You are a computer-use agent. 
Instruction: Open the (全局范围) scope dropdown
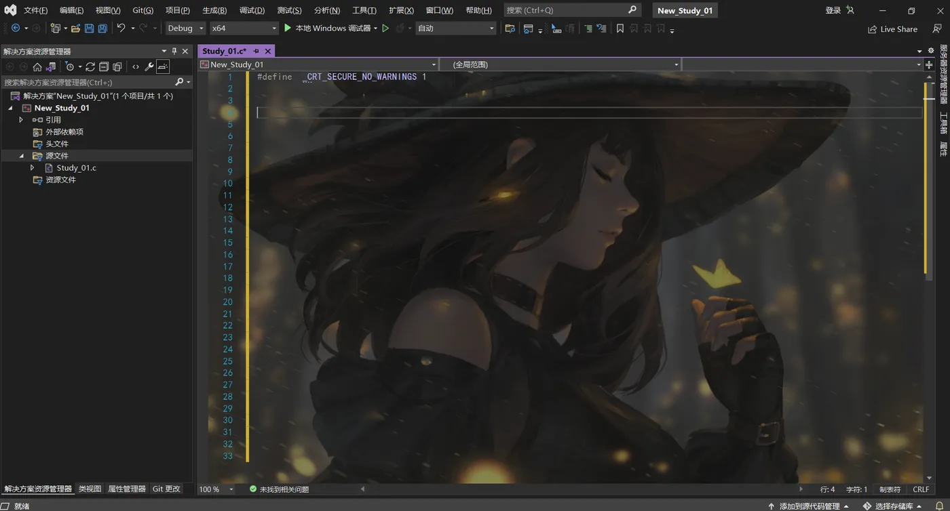point(560,64)
